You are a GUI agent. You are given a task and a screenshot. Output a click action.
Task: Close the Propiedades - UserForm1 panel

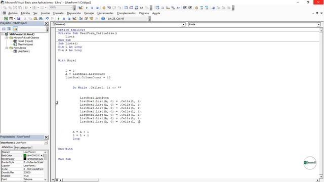46,137
